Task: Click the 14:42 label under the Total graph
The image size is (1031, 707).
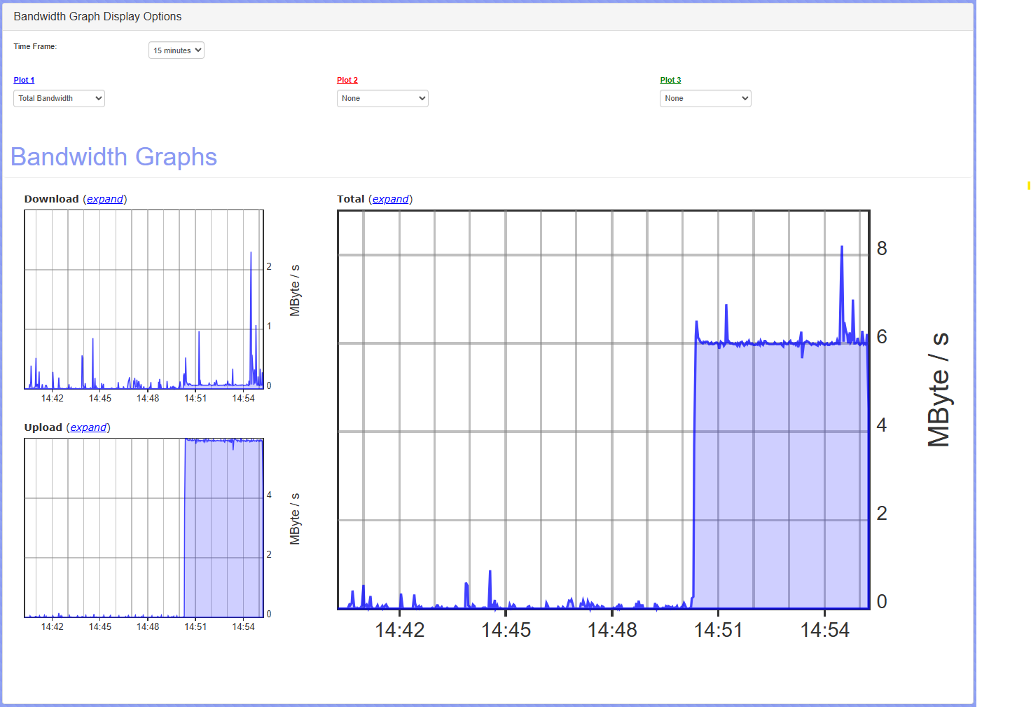Action: [x=399, y=630]
